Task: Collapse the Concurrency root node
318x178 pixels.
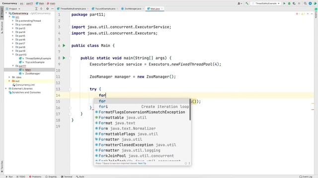Action: pyautogui.click(x=6, y=13)
